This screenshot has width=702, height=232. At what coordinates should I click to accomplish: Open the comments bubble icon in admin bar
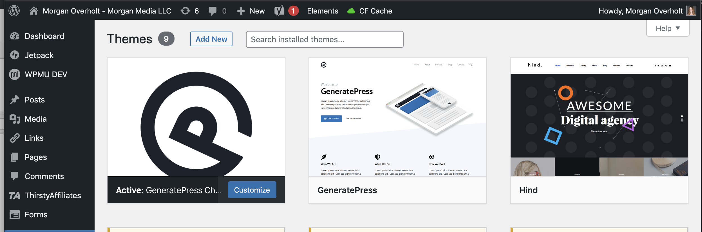click(x=213, y=11)
